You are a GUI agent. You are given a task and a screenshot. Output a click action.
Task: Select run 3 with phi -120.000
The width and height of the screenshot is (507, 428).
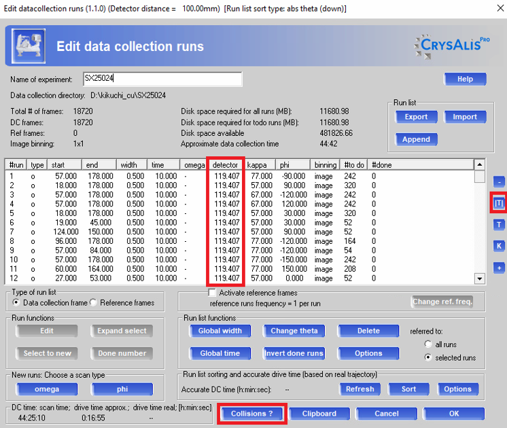(x=239, y=194)
